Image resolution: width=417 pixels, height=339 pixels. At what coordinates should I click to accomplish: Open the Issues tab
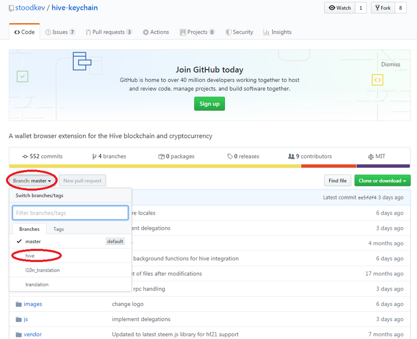(60, 32)
